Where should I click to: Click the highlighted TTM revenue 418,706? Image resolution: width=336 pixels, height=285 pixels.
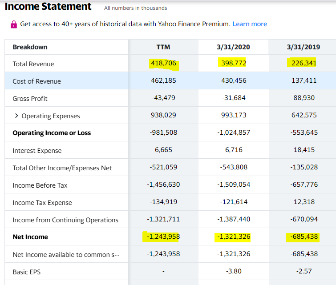pos(163,64)
